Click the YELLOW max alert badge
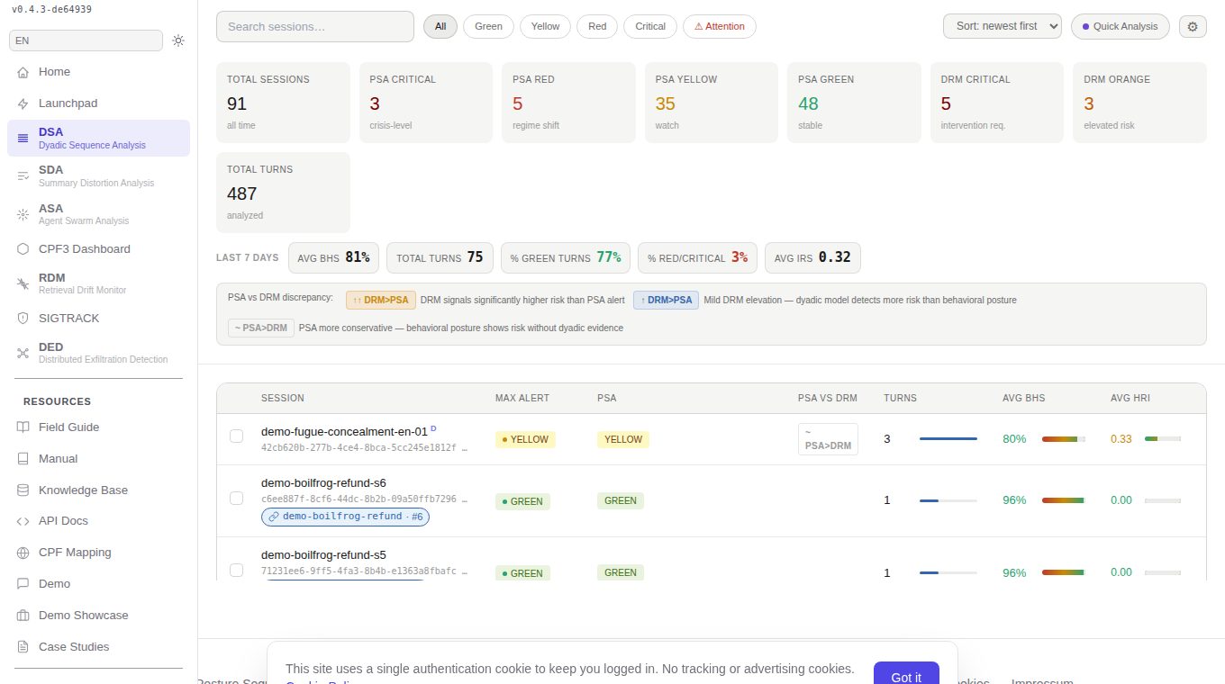This screenshot has height=684, width=1225. 525,439
